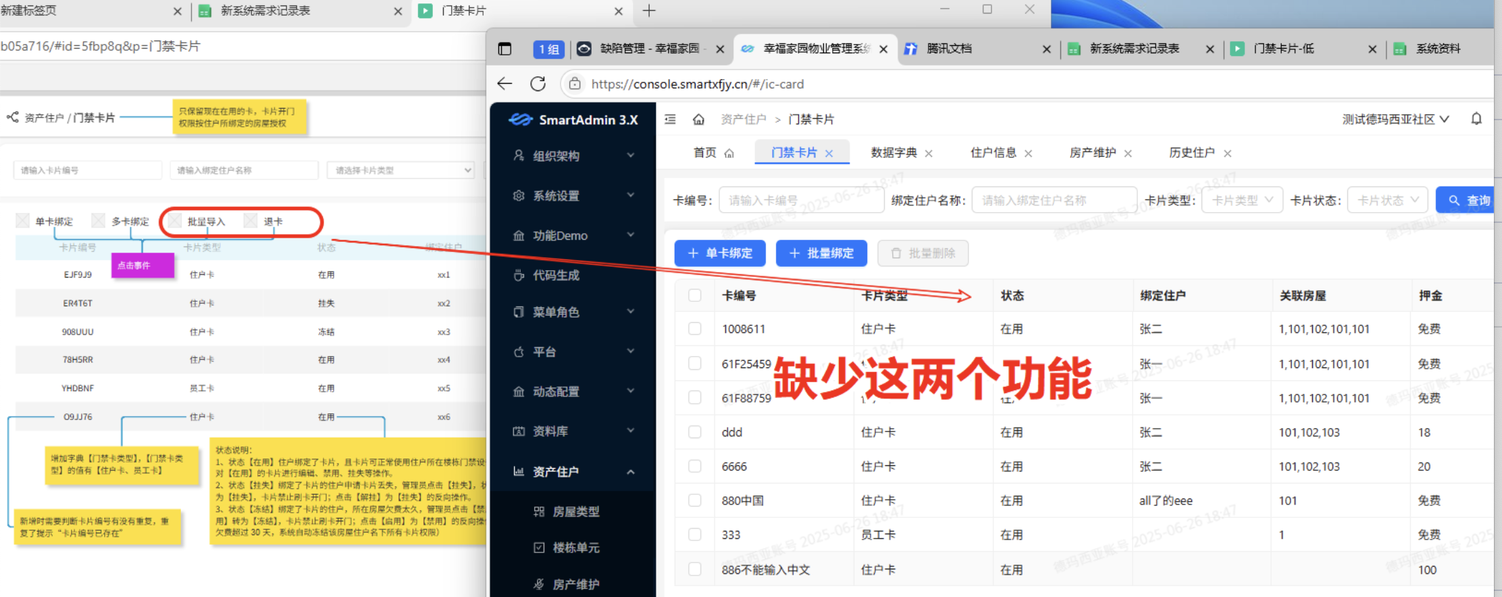This screenshot has height=597, width=1502.
Task: Click the browser refresh icon
Action: (538, 84)
